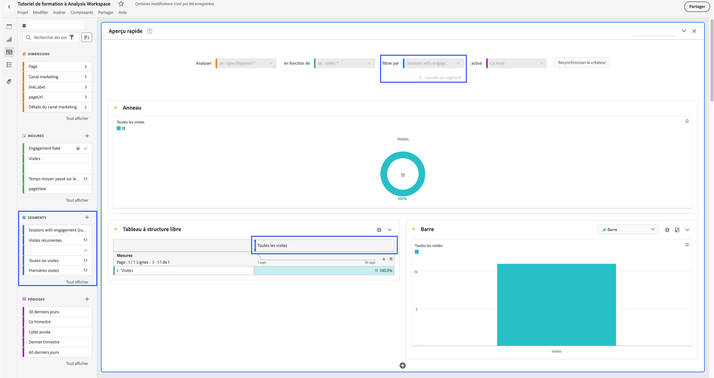Toggle green status dot beside Anneau
The image size is (714, 378).
[x=115, y=108]
